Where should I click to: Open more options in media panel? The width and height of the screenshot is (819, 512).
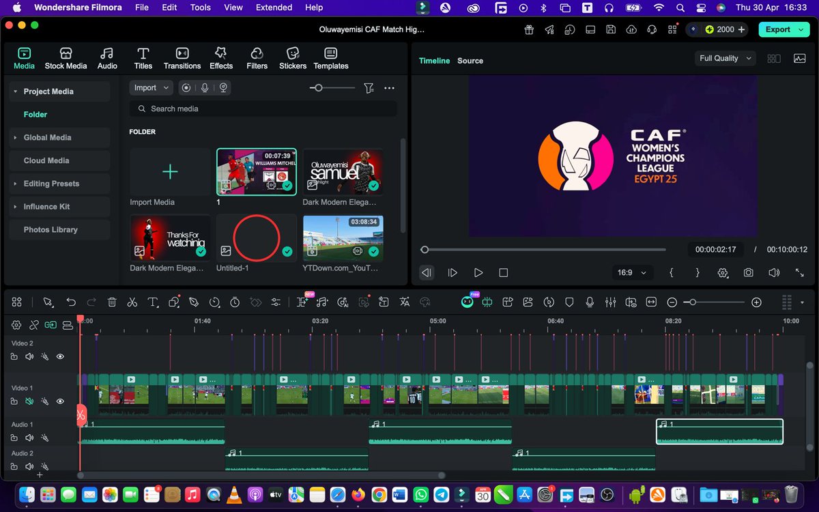[x=389, y=88]
